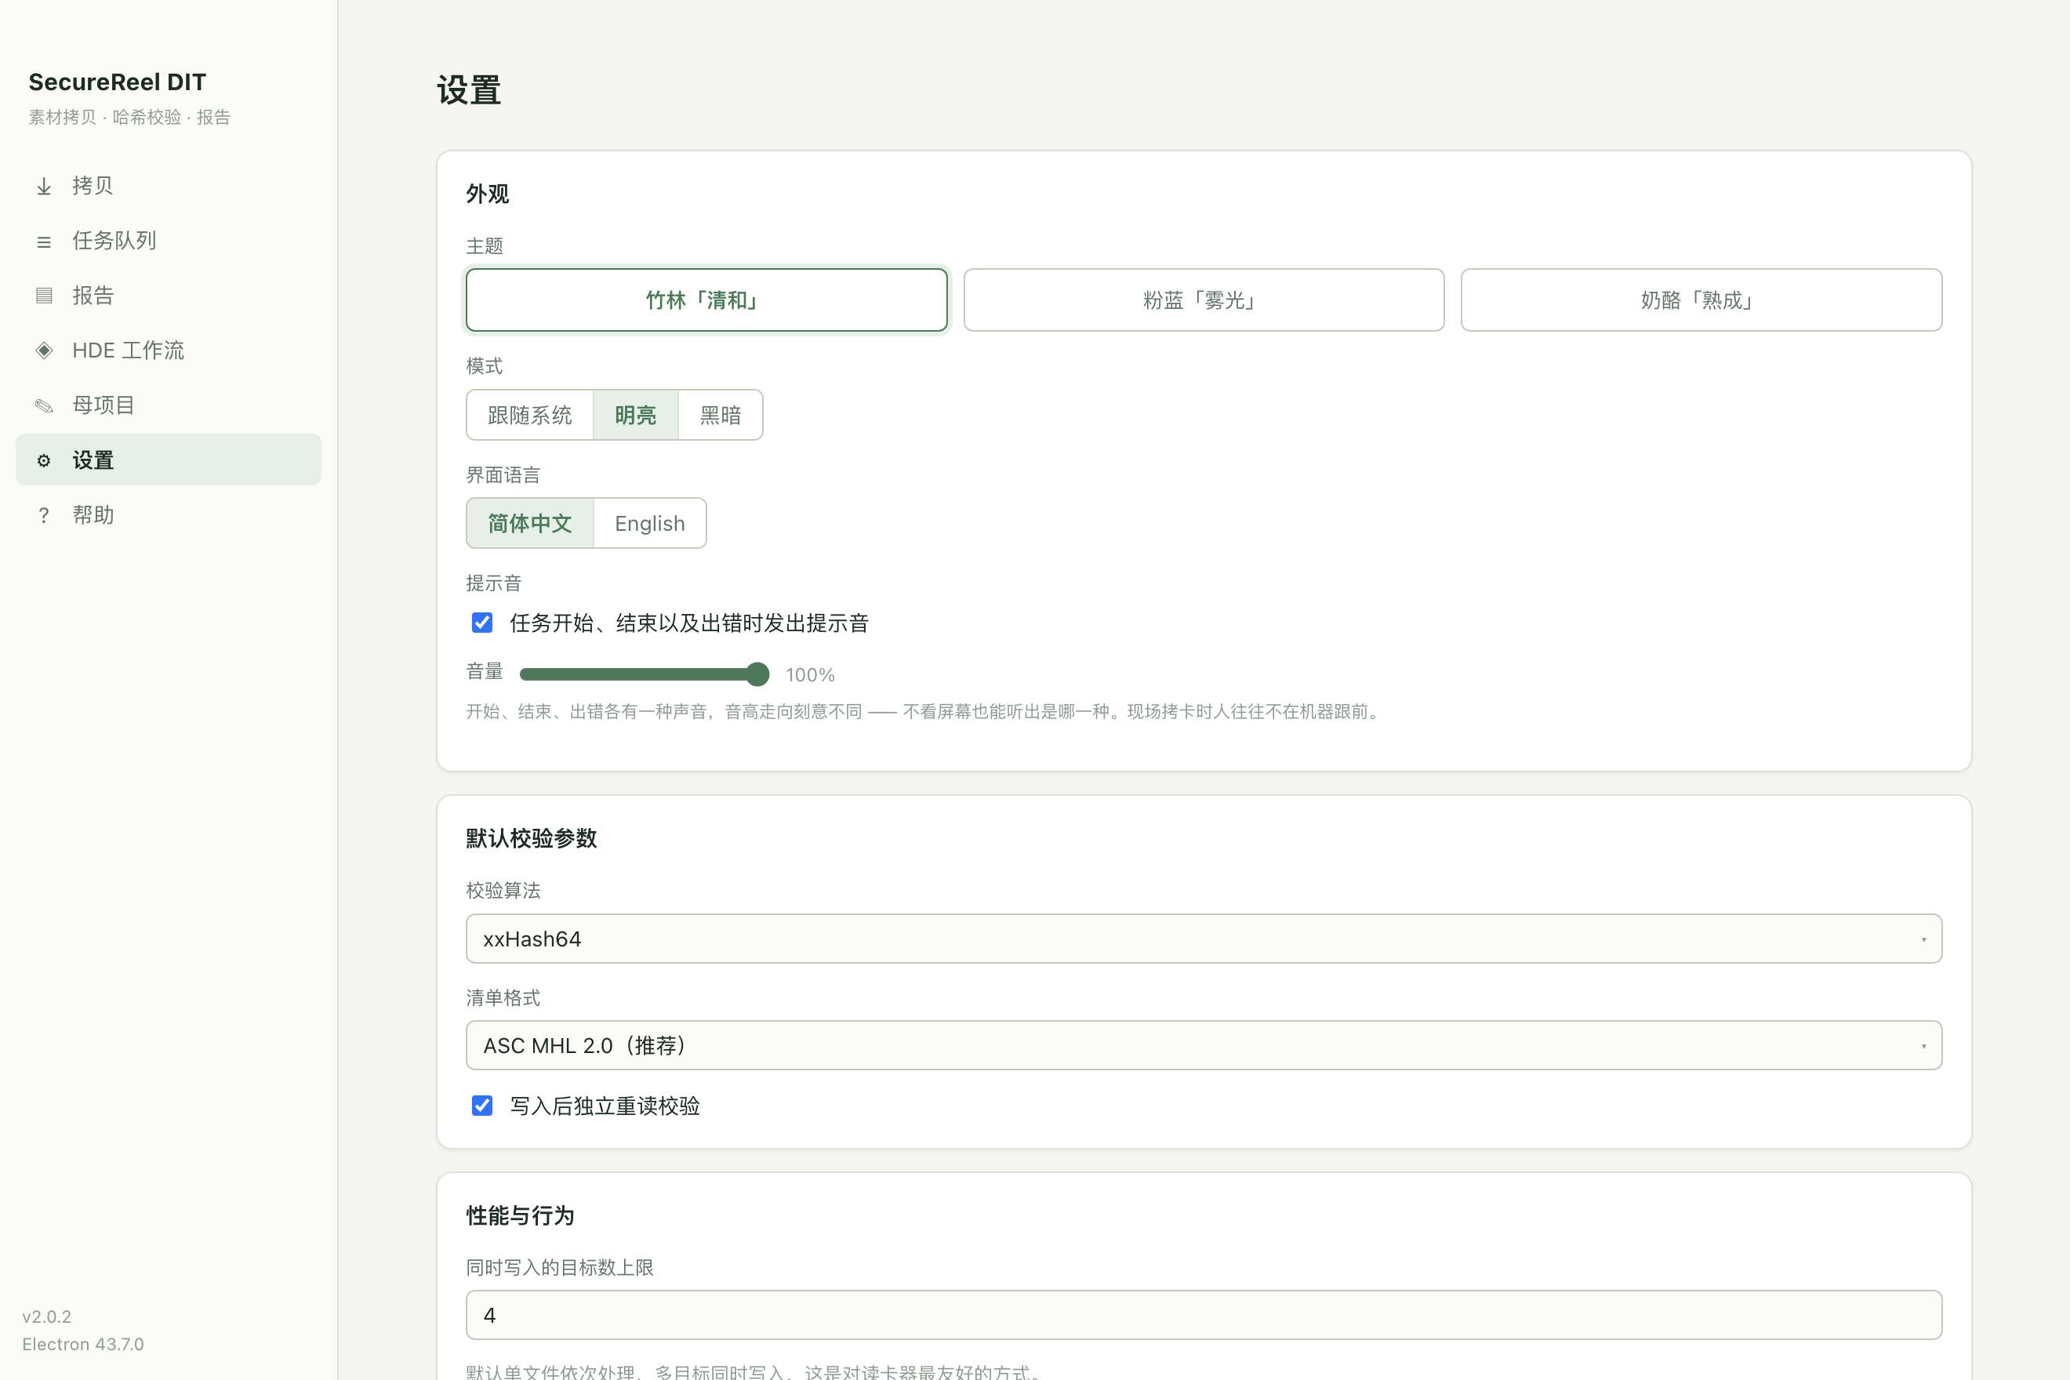
Task: Click the 音量 slider handle
Action: (x=757, y=675)
